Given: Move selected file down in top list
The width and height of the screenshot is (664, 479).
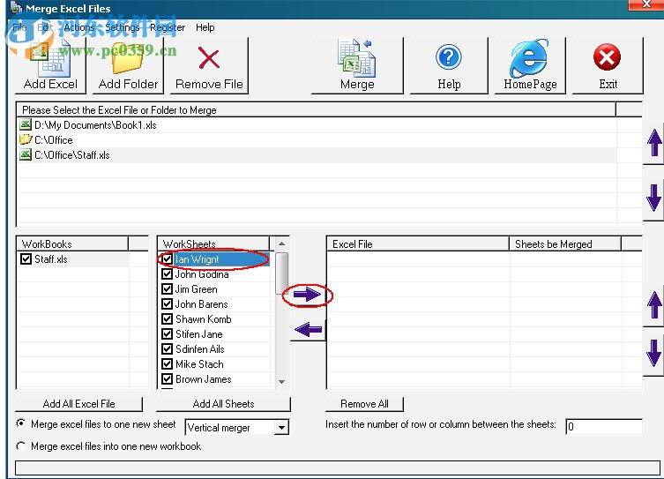Looking at the screenshot, I should point(654,198).
